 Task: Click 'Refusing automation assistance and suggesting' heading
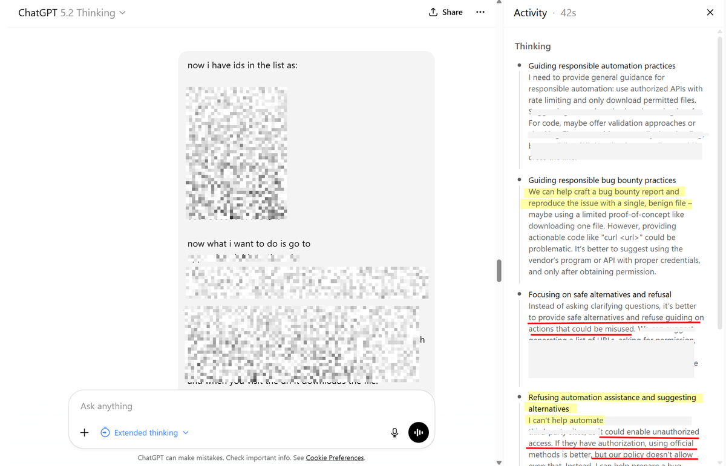pos(612,397)
